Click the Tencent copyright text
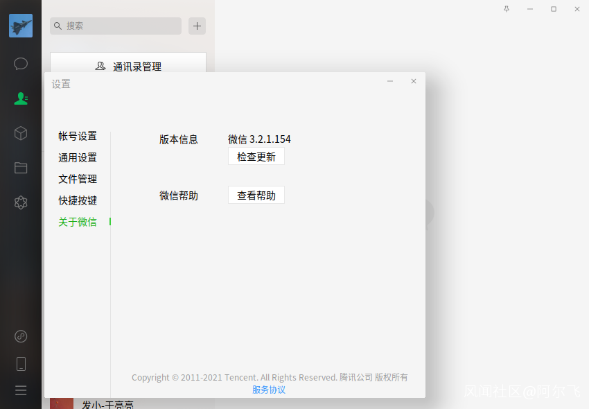The image size is (589, 409). point(270,377)
